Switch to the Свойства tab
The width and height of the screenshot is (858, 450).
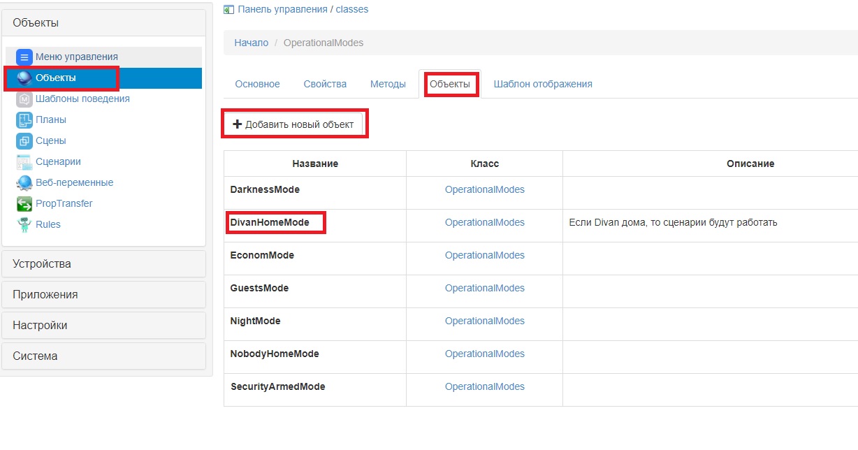325,84
